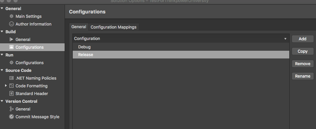Click the Rename button

[x=302, y=76]
